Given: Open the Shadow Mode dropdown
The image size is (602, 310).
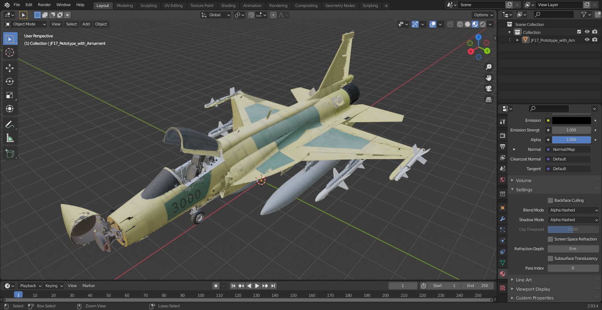Looking at the screenshot, I should pyautogui.click(x=573, y=220).
